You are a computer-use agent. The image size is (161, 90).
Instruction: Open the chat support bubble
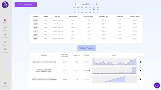click(x=157, y=85)
